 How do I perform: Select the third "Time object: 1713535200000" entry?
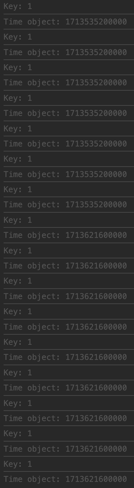pyautogui.click(x=65, y=83)
